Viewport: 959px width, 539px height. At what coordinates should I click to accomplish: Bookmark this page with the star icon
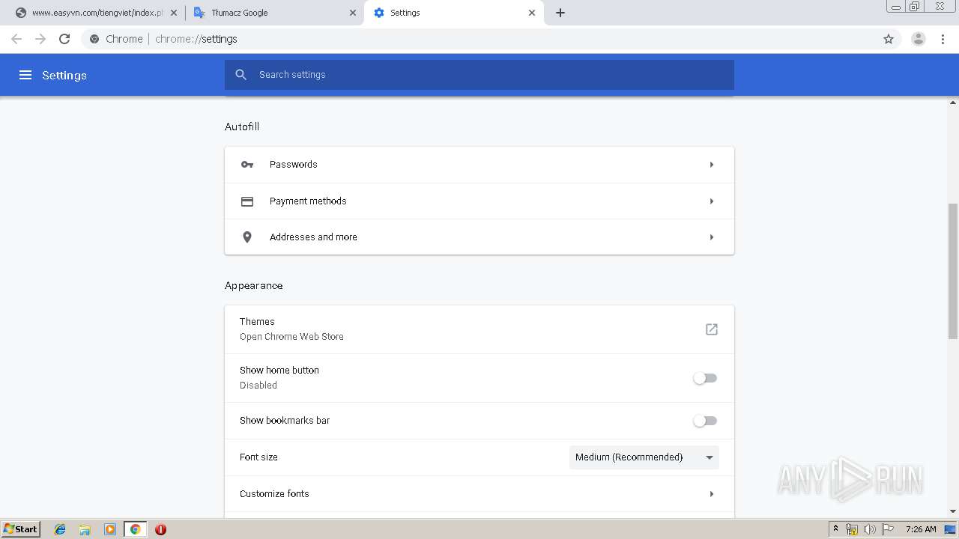tap(889, 39)
